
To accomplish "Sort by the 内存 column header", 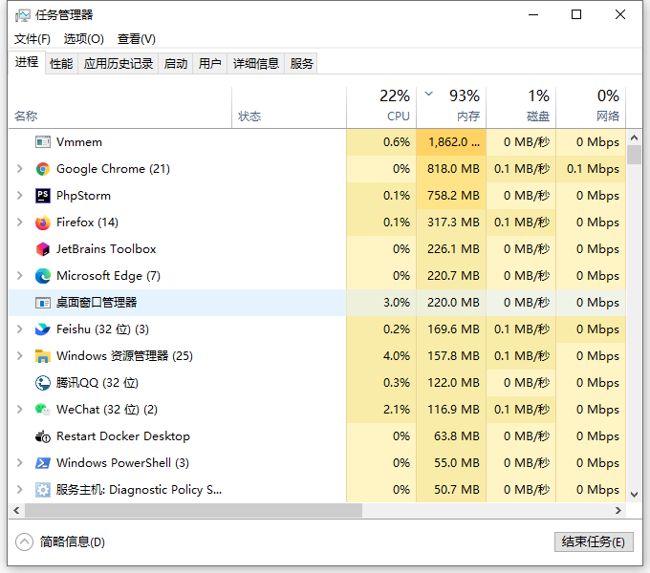I will (451, 108).
